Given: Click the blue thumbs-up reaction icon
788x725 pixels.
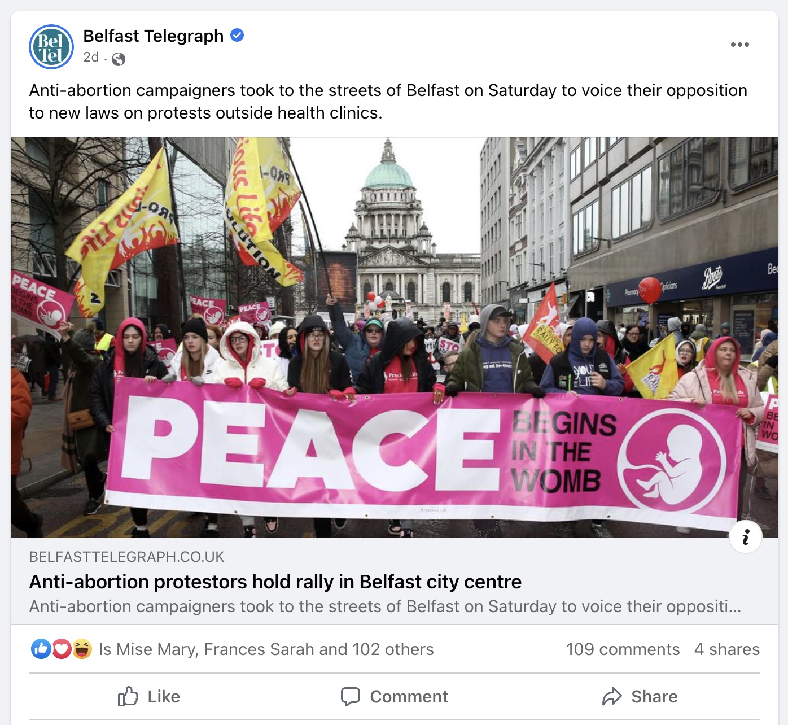Looking at the screenshot, I should point(41,649).
